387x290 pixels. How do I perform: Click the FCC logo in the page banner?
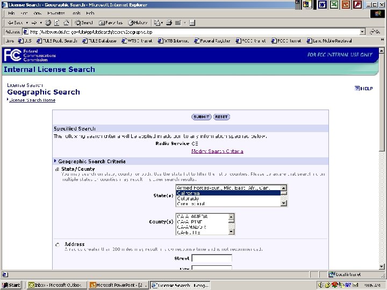pyautogui.click(x=12, y=55)
